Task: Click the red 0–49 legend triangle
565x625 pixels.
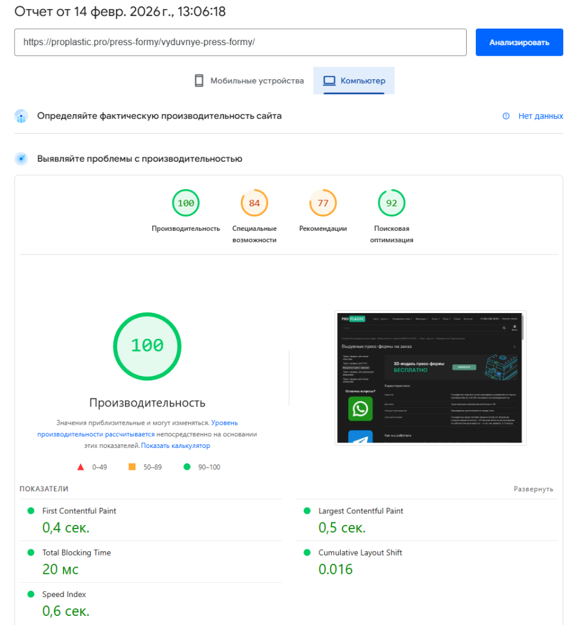Action: click(80, 467)
